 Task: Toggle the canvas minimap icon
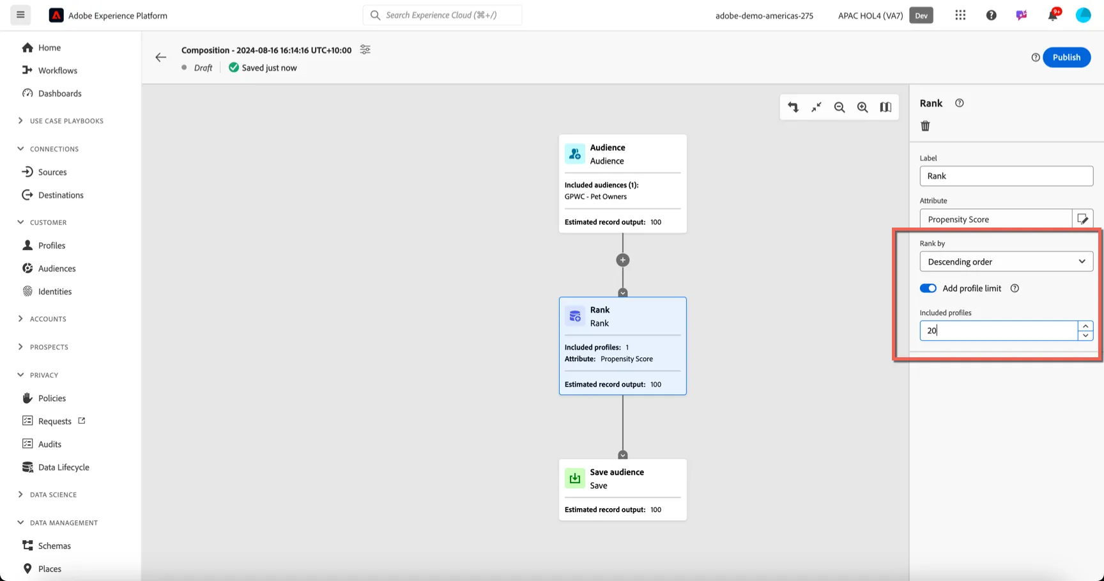point(885,107)
